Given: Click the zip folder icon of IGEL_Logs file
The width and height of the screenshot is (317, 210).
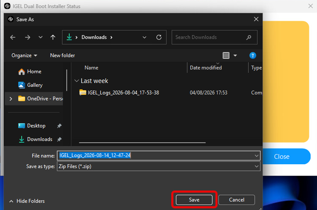Looking at the screenshot, I should [x=83, y=92].
